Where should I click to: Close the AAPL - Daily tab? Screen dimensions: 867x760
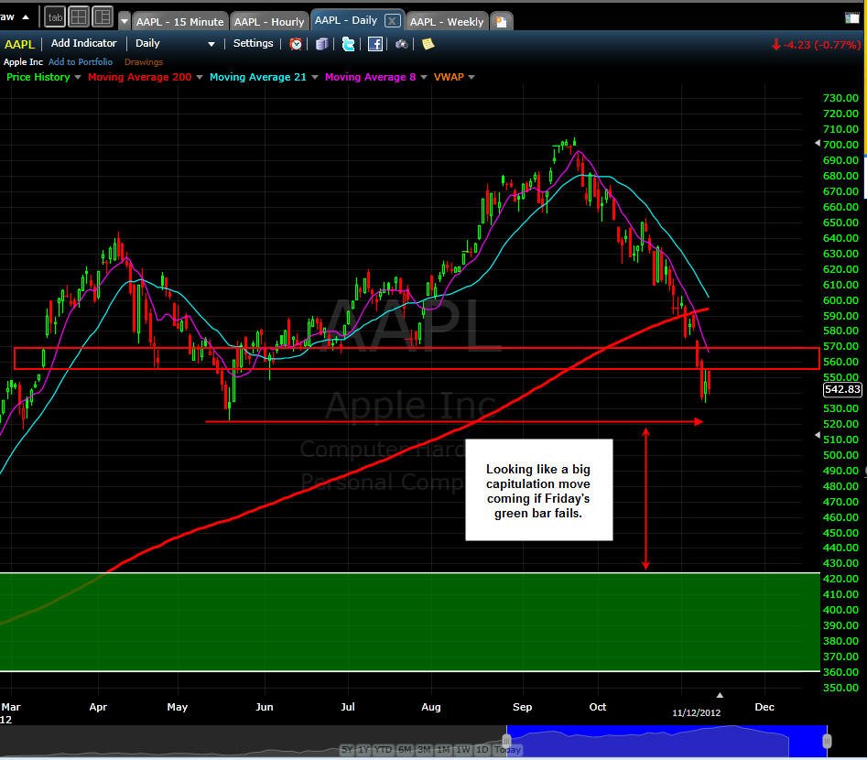click(392, 21)
